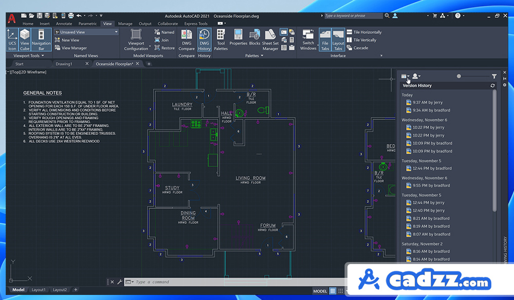Toggle the DWG History palette button
Viewport: 514px width, 300px height.
(204, 40)
